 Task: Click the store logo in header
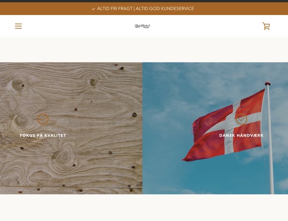(x=142, y=26)
